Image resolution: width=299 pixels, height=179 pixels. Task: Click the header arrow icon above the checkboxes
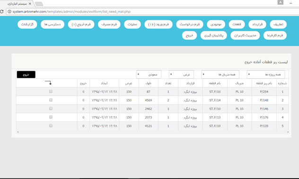[x=48, y=83]
